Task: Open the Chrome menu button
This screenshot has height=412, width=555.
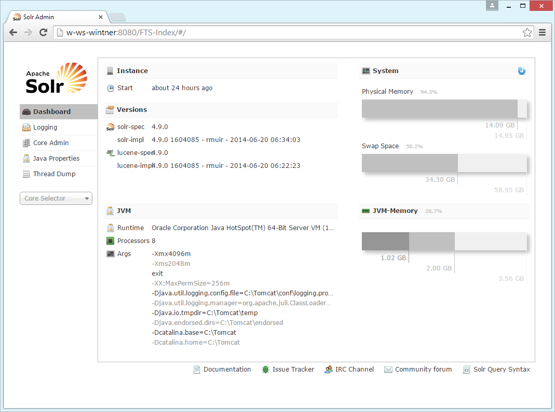Action: [542, 33]
